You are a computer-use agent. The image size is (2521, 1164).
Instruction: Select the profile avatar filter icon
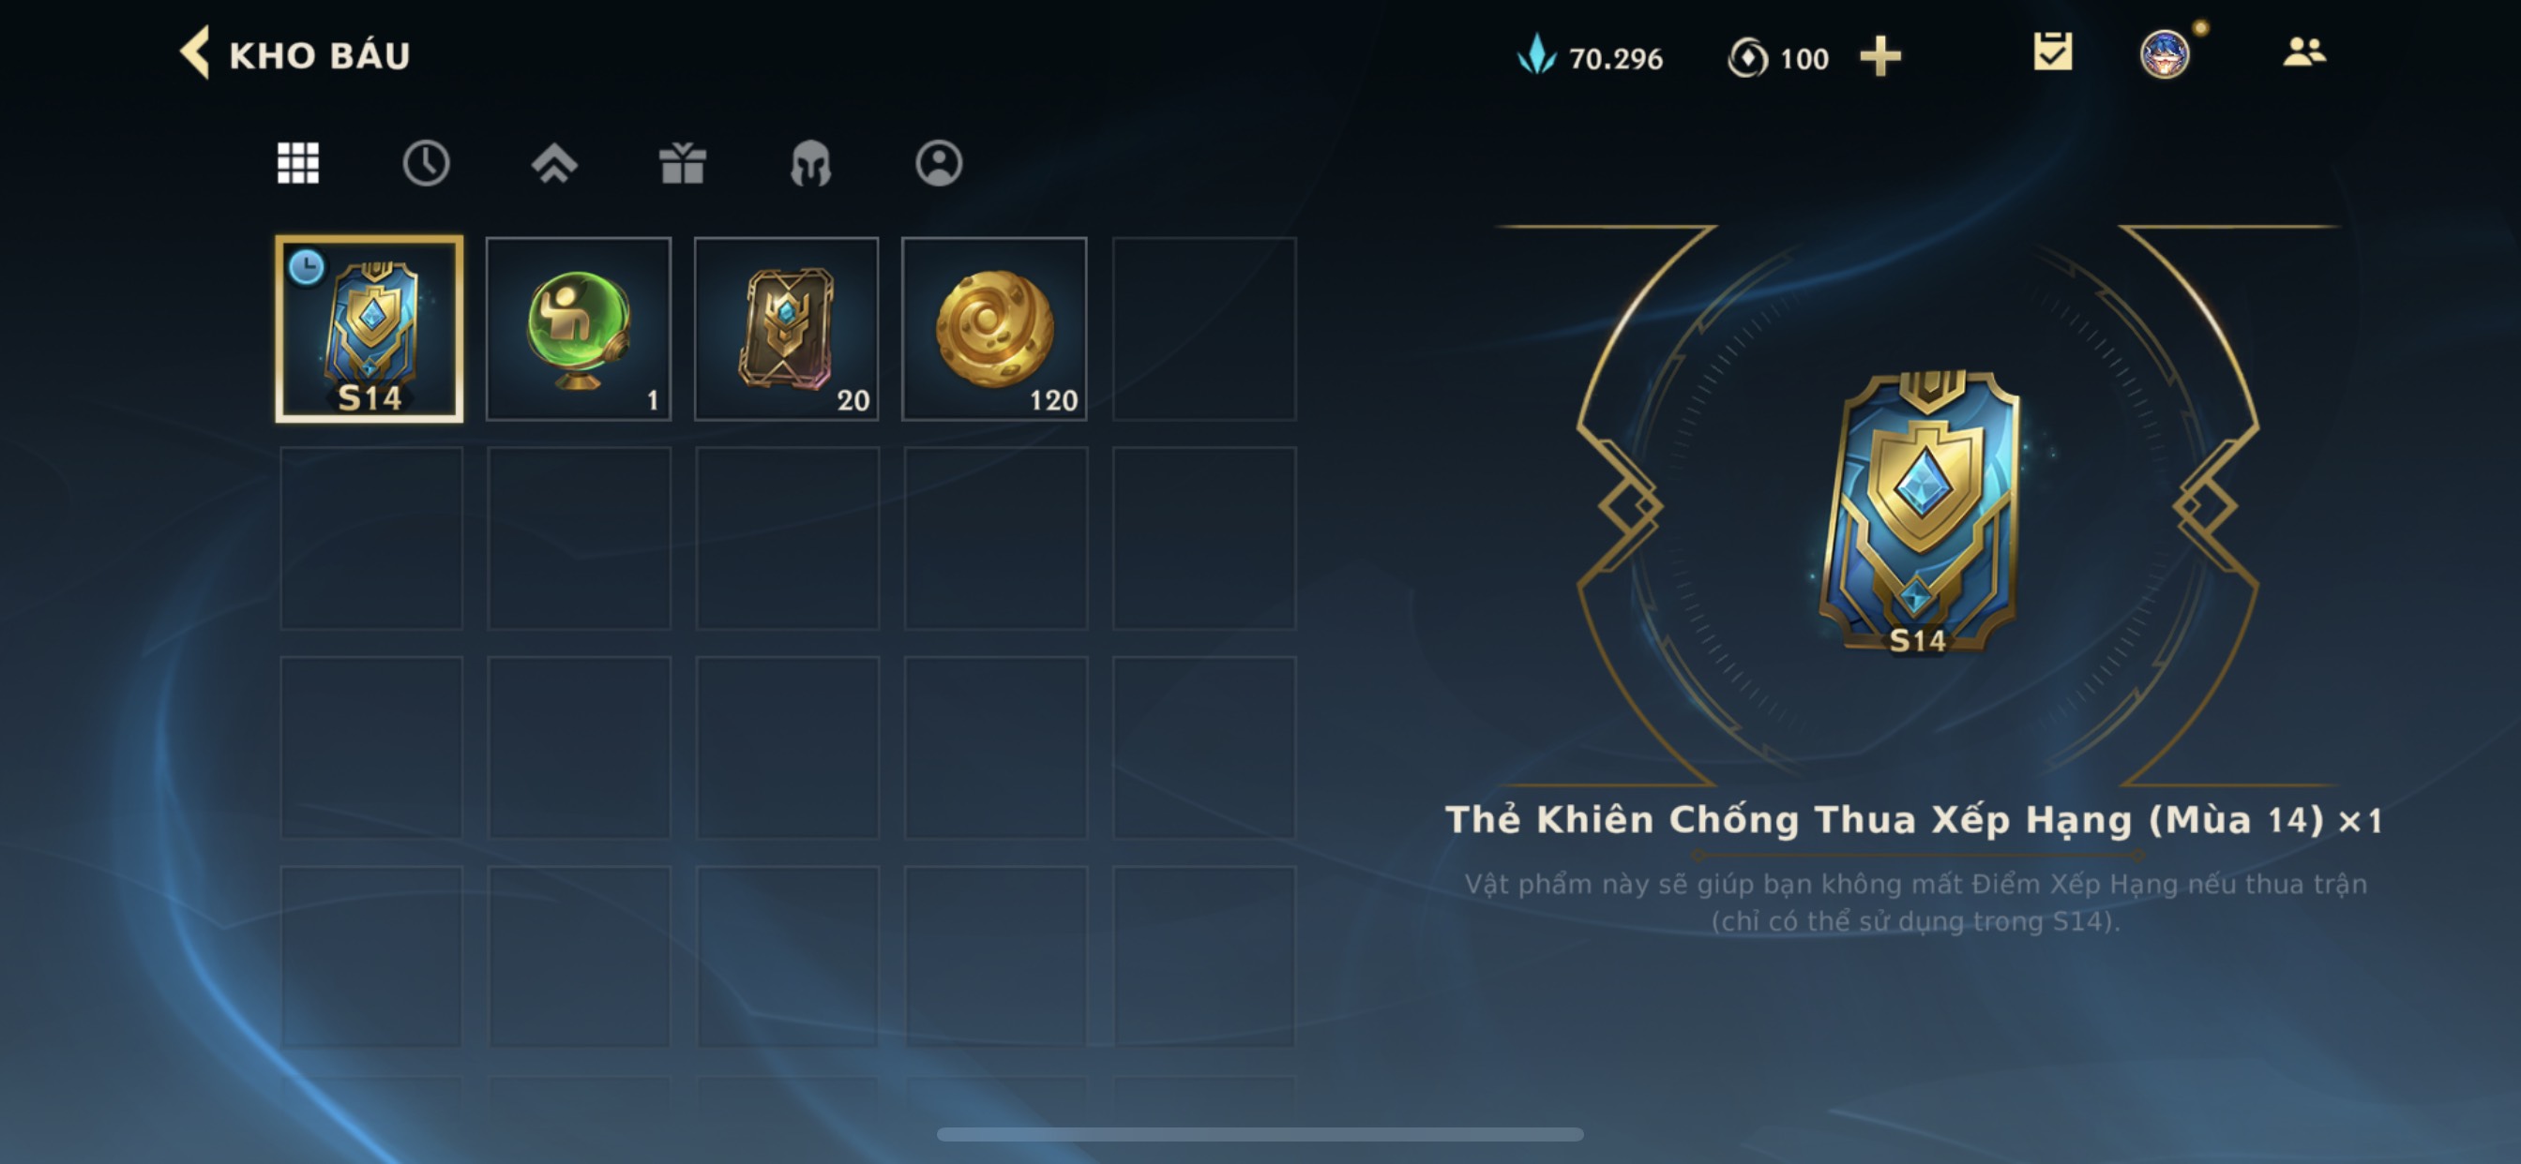pos(939,162)
